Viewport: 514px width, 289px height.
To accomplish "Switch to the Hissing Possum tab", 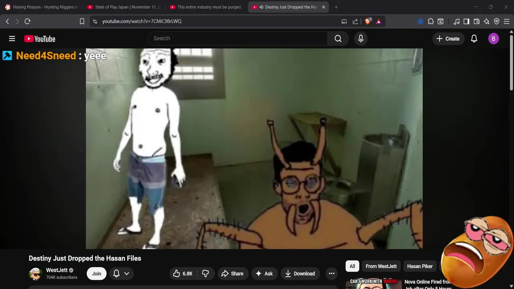I will pos(41,7).
